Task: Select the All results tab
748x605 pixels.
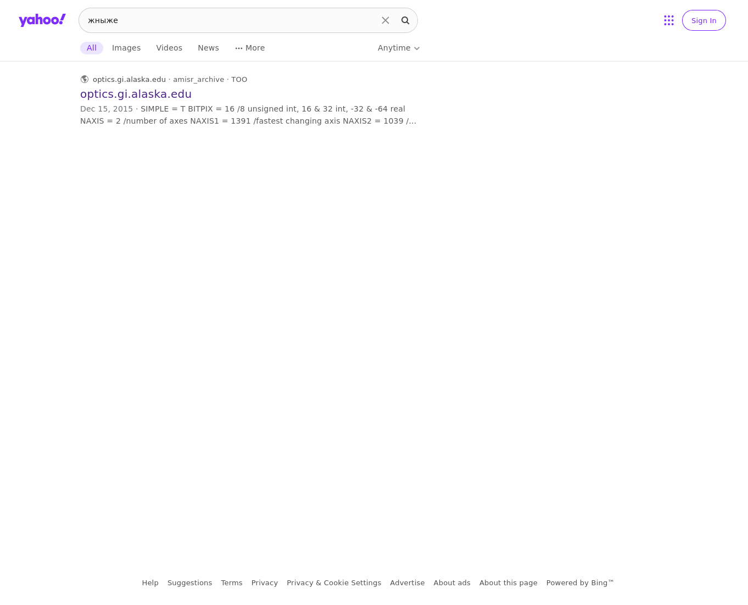Action: click(92, 48)
